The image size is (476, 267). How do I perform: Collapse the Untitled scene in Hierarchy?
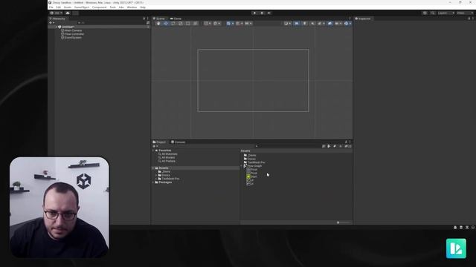[57, 27]
